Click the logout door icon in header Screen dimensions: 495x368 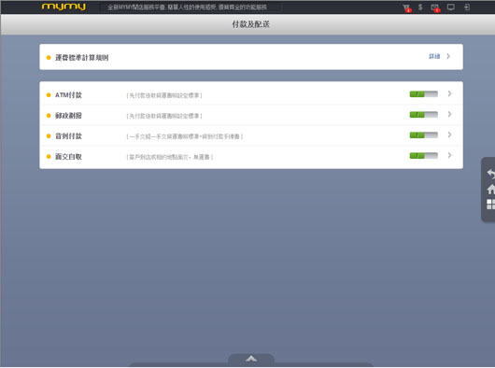[x=467, y=7]
